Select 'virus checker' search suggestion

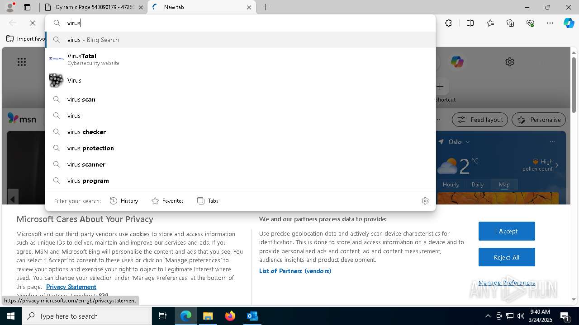[240, 132]
